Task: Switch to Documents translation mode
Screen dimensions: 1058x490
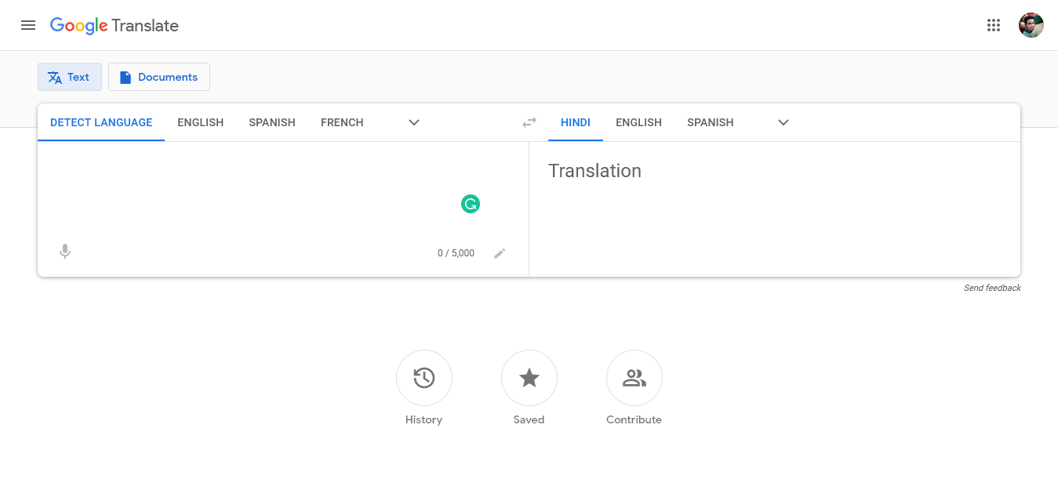Action: (x=159, y=77)
